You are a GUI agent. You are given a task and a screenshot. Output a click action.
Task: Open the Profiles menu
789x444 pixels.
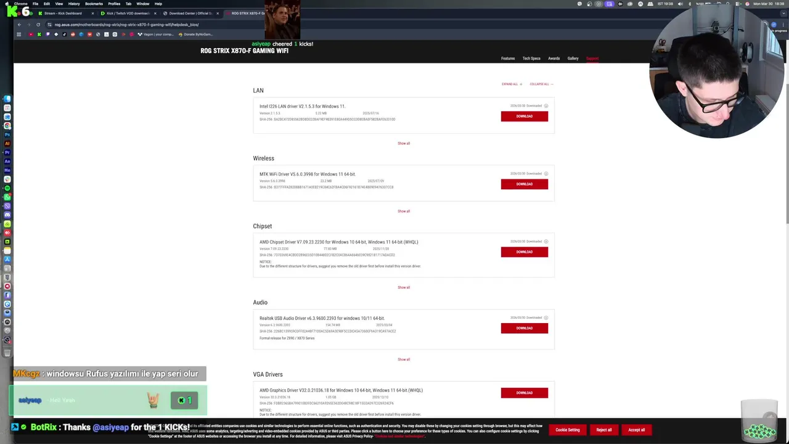point(114,4)
